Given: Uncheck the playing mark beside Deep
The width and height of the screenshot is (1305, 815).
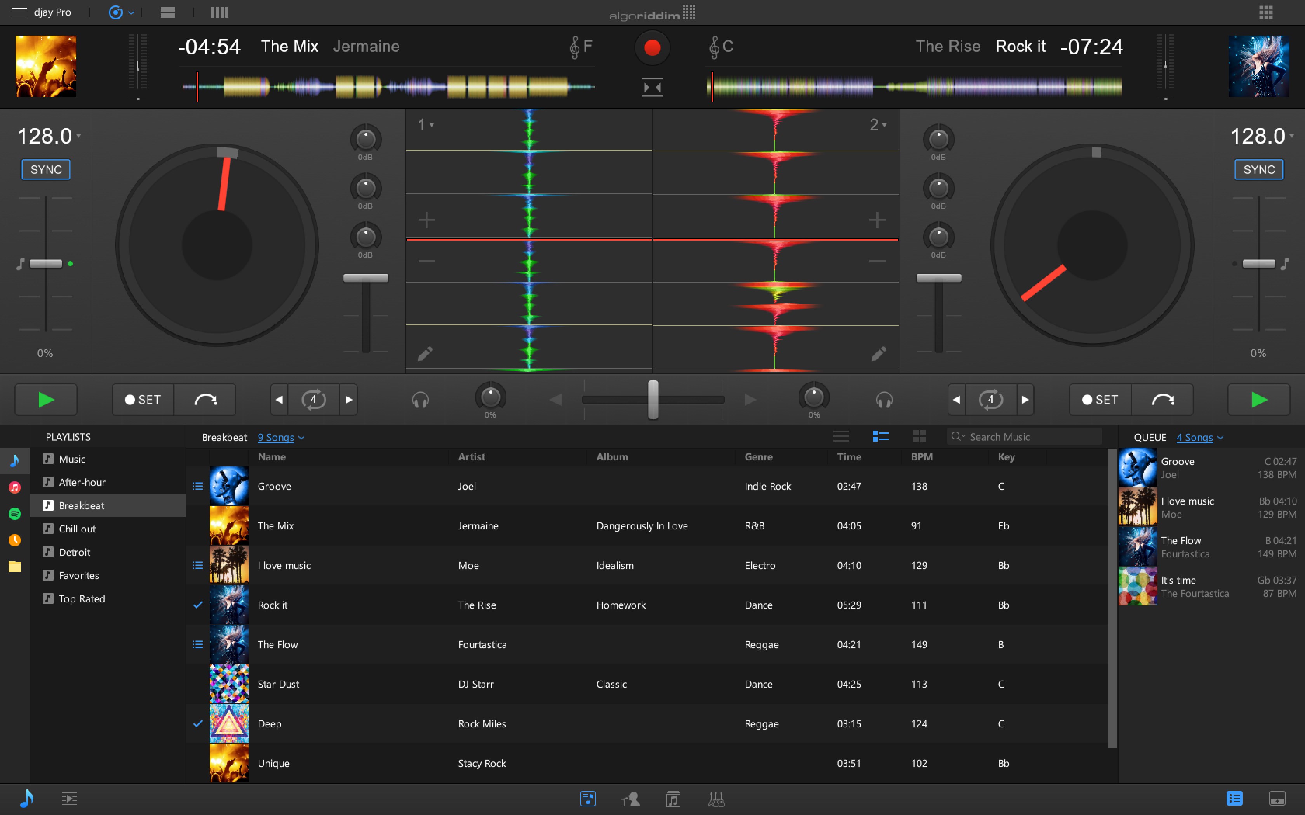Looking at the screenshot, I should coord(198,724).
